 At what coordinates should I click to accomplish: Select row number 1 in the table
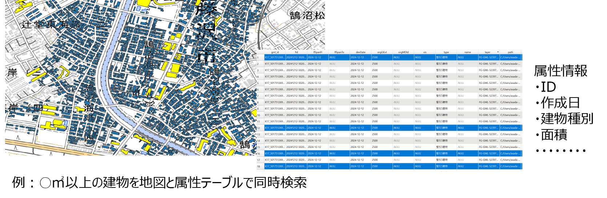coord(259,58)
